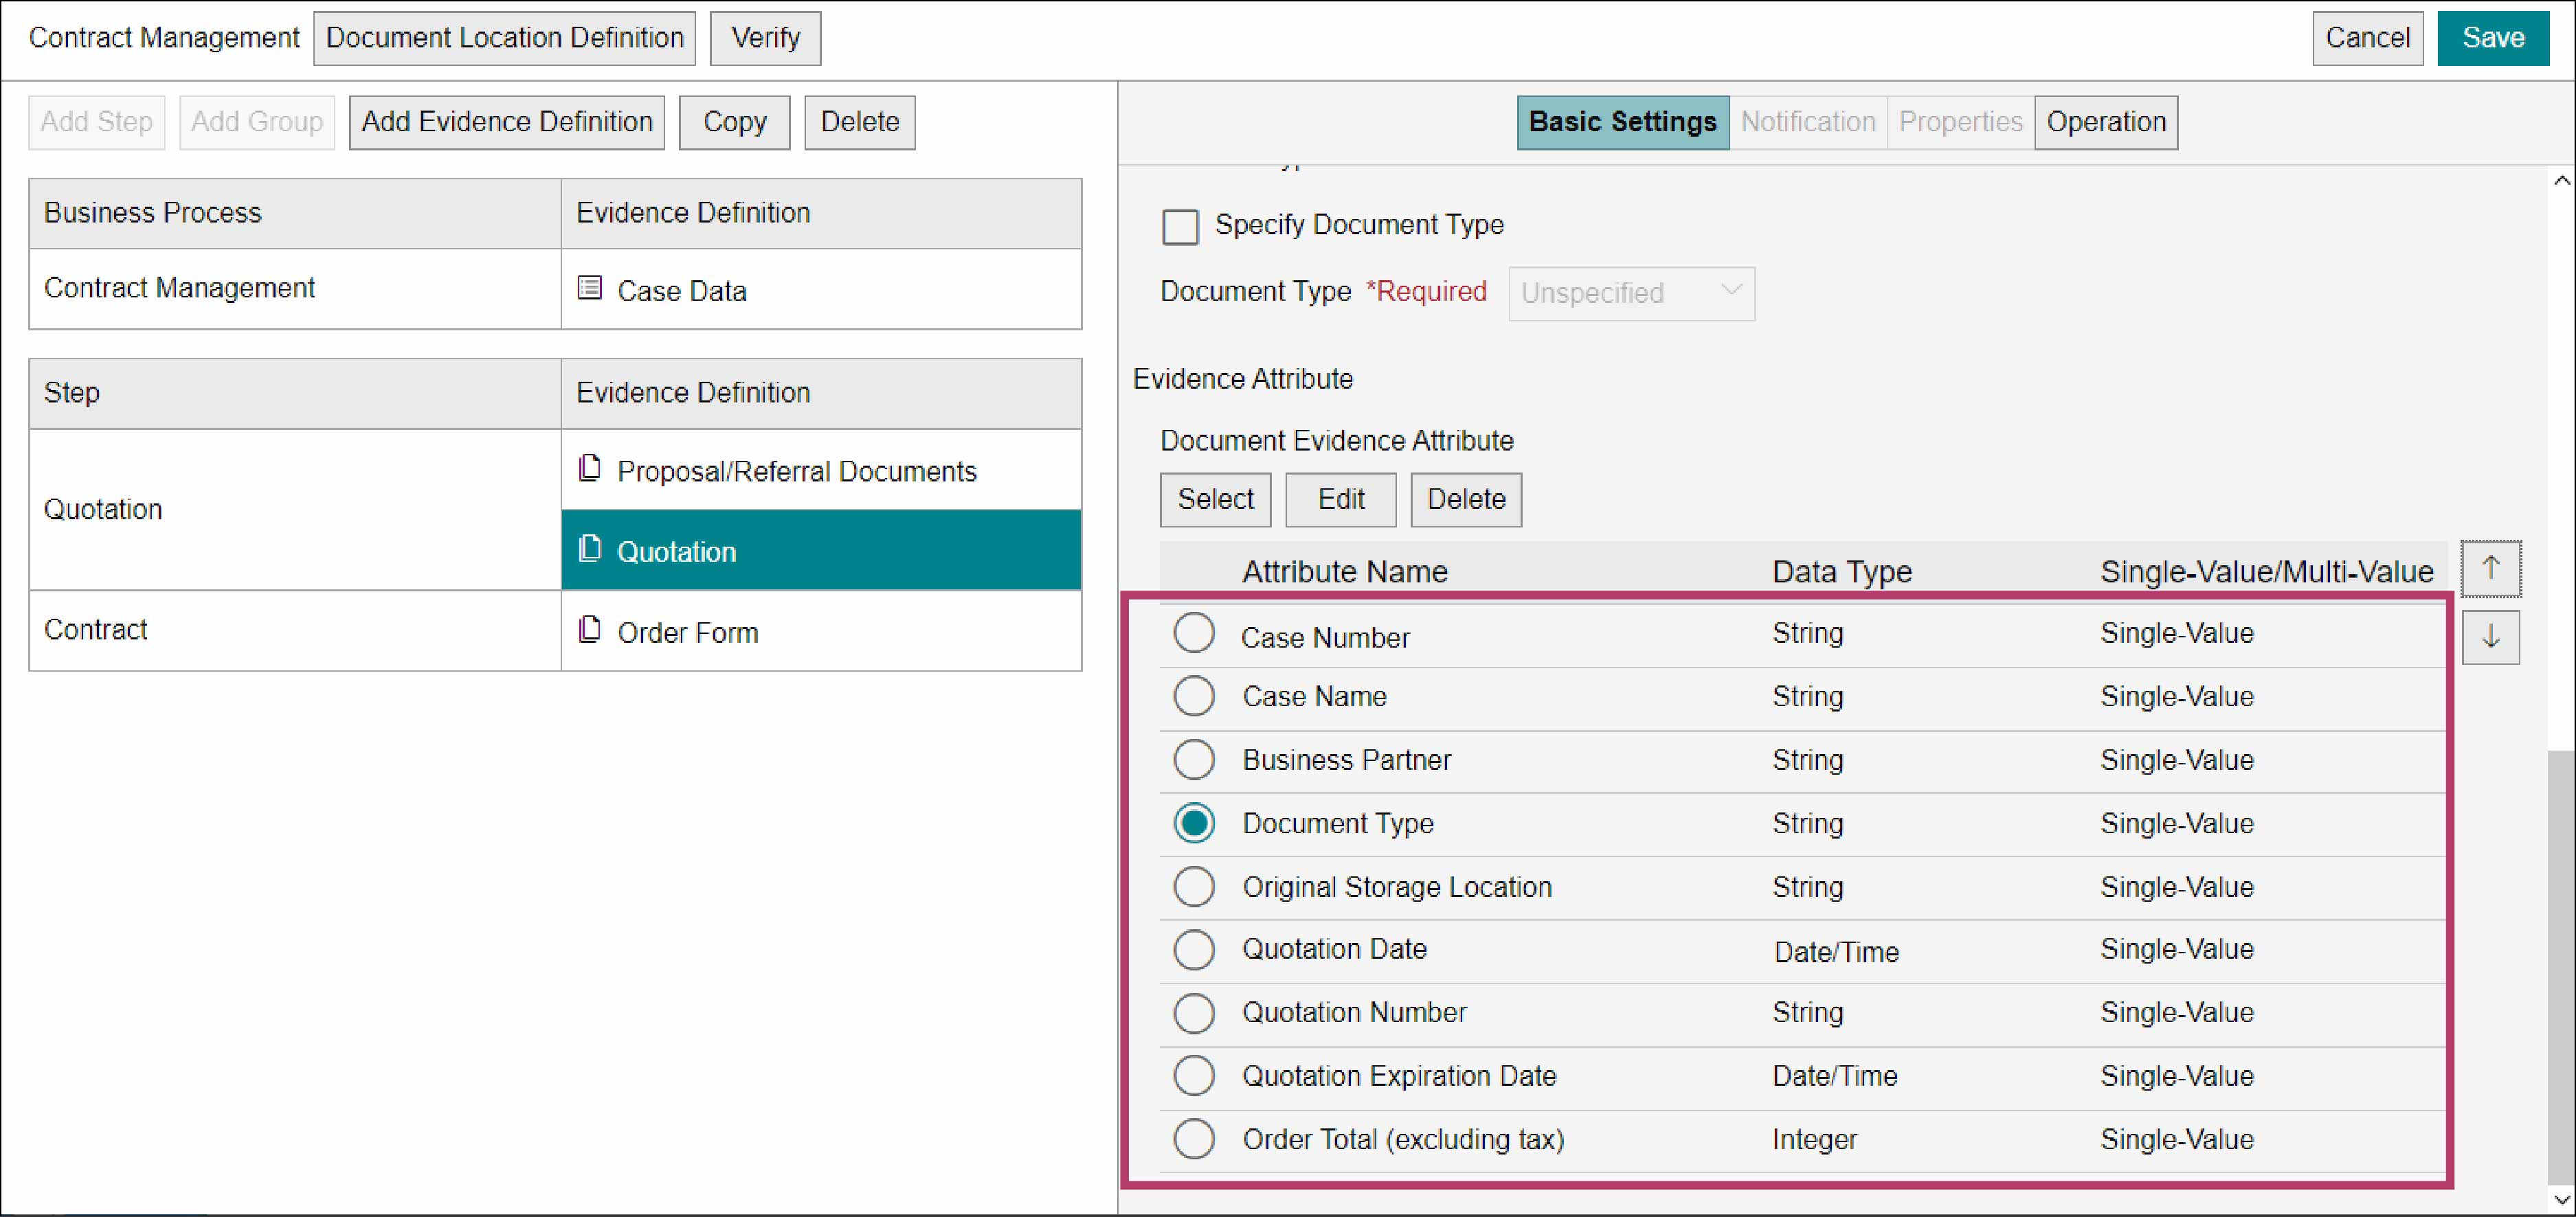The width and height of the screenshot is (2576, 1217).
Task: Click the Contract step cell
Action: click(295, 630)
